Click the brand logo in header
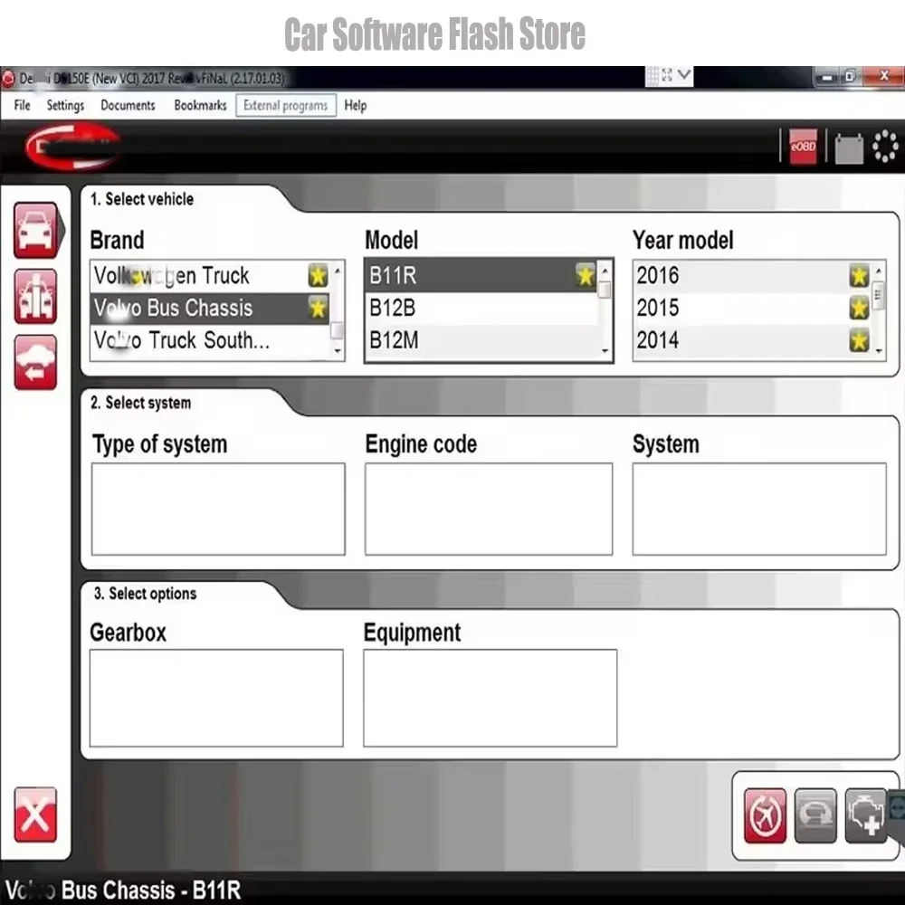 point(72,148)
